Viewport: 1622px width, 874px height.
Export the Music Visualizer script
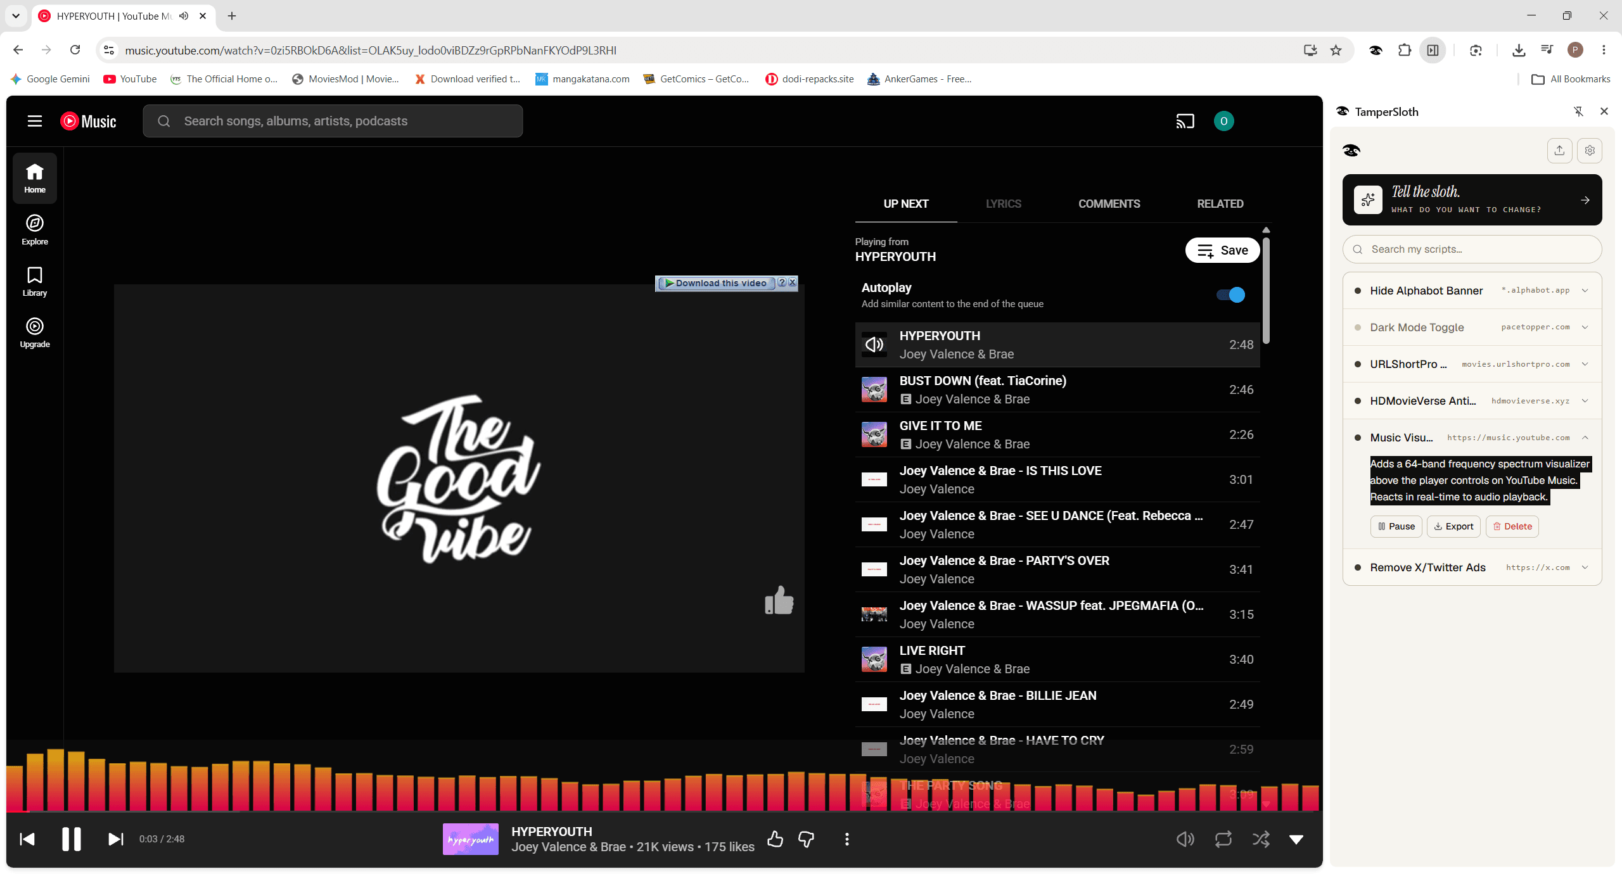tap(1453, 526)
